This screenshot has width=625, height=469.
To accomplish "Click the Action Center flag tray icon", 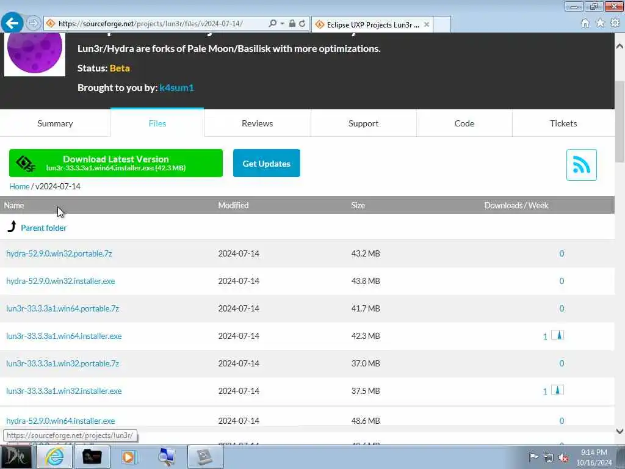I will pyautogui.click(x=533, y=457).
